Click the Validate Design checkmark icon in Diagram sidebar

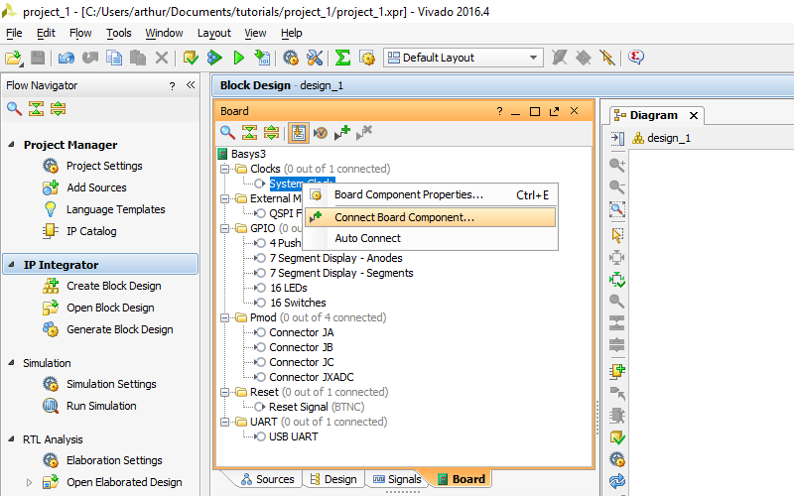(x=617, y=437)
